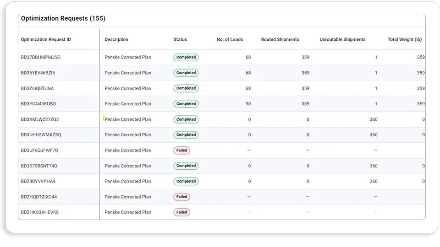Click the Optimization Request ID column header
Screen dimensions: 440x247
pos(46,40)
